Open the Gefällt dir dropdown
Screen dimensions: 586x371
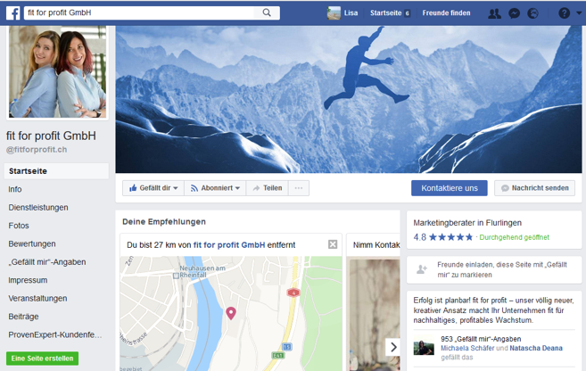click(x=153, y=188)
